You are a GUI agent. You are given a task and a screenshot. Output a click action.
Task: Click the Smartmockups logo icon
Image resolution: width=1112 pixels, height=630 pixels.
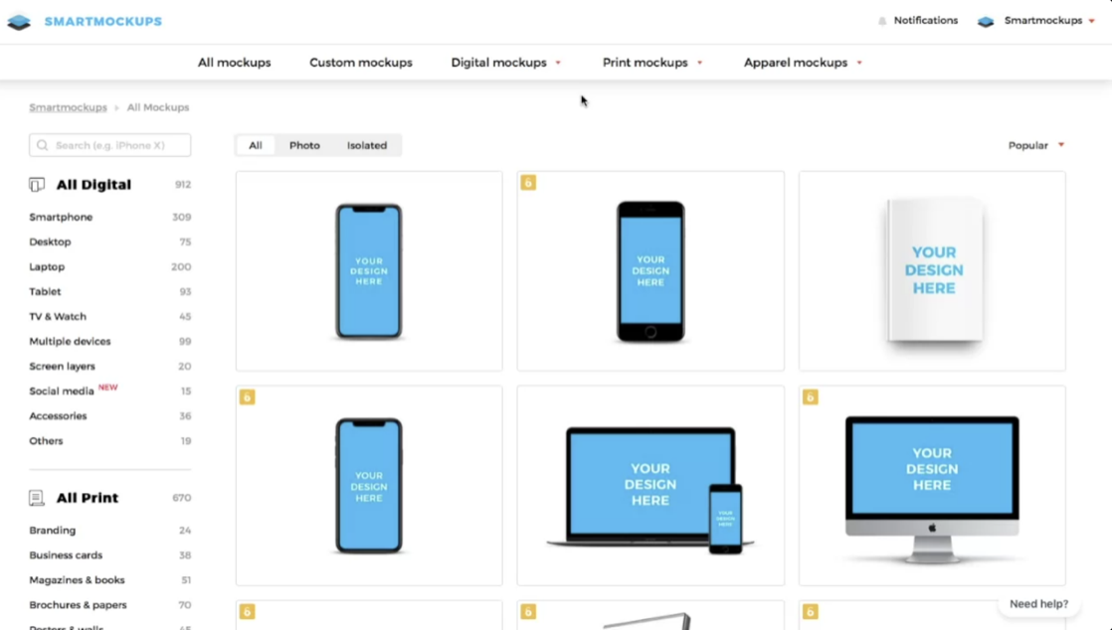19,22
